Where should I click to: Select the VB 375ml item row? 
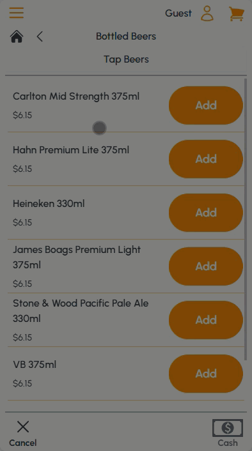point(126,374)
